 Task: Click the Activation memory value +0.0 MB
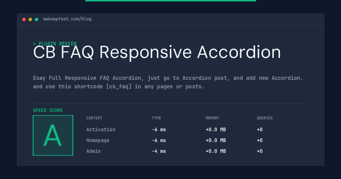click(x=216, y=130)
